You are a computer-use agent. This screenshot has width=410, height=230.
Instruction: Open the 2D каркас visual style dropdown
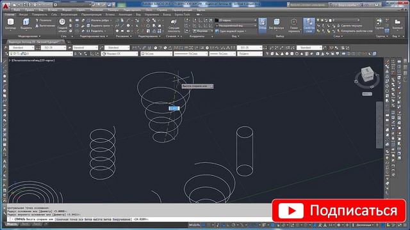pos(236,20)
